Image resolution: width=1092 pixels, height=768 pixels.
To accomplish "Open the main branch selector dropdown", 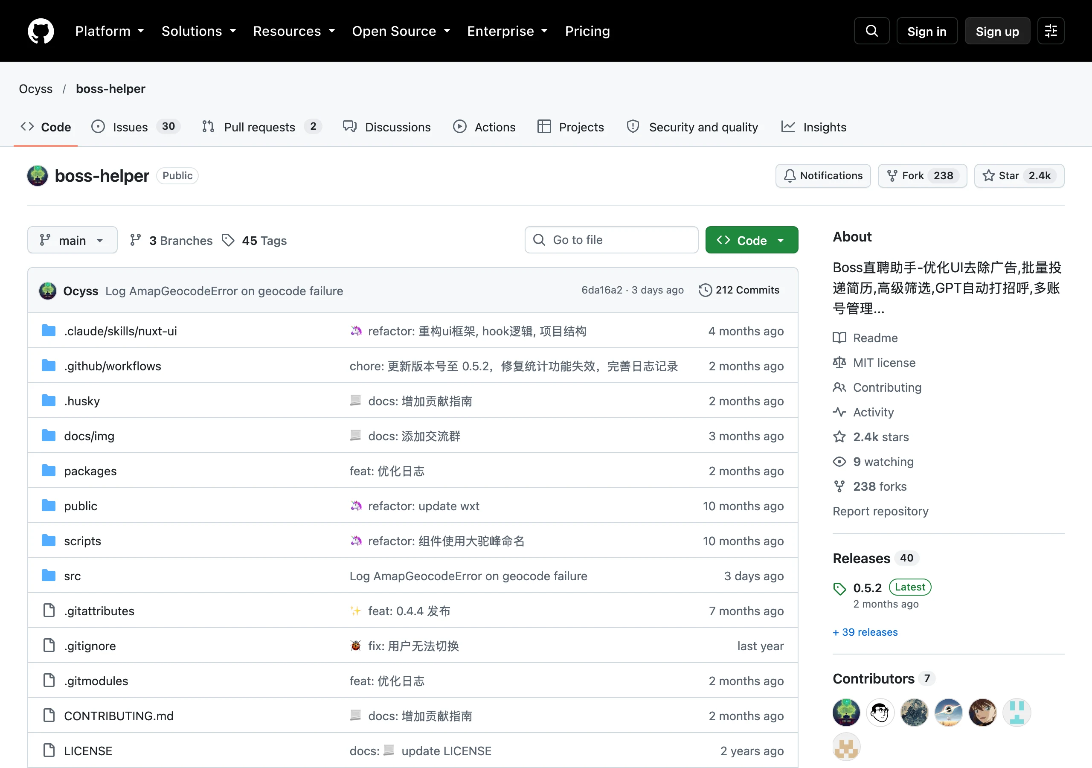I will click(x=72, y=240).
